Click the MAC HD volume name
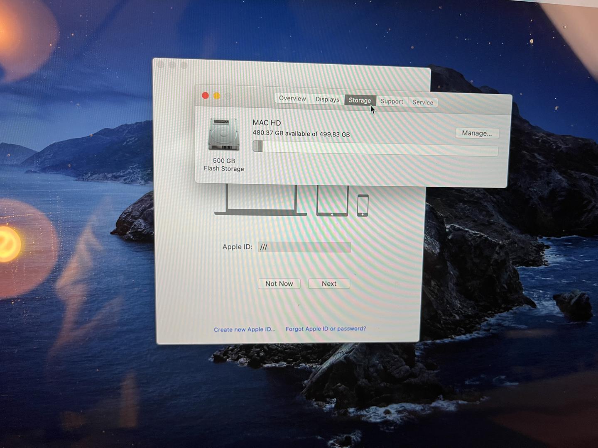The width and height of the screenshot is (598, 448). point(267,123)
